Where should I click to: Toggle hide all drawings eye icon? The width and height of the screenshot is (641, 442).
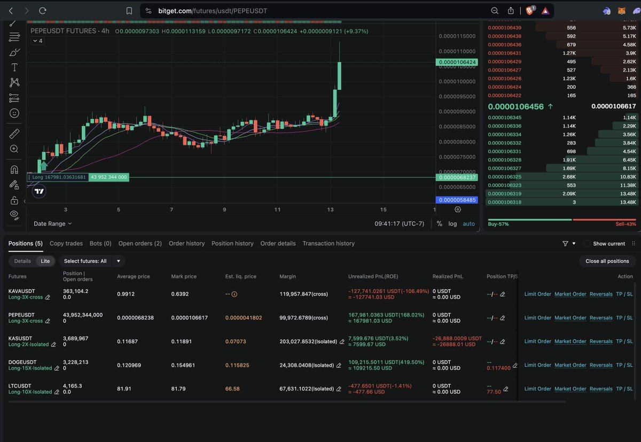[14, 215]
